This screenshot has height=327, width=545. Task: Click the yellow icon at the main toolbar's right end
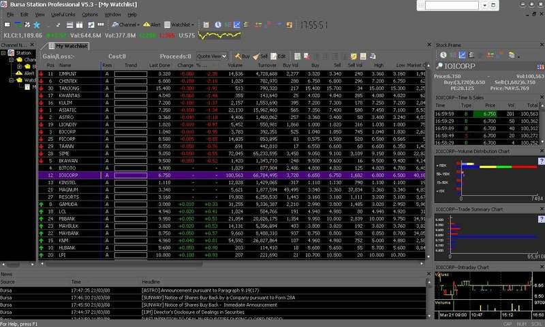click(x=289, y=24)
